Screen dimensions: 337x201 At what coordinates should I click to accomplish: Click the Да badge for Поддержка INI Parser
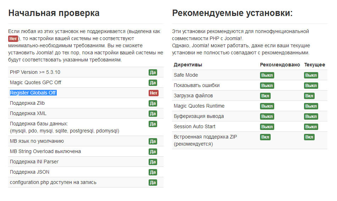point(153,162)
